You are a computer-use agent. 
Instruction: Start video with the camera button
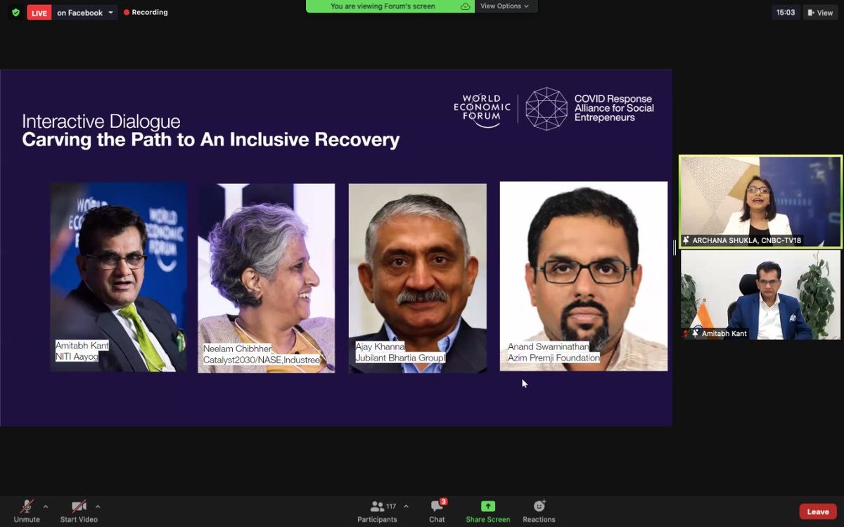[79, 511]
